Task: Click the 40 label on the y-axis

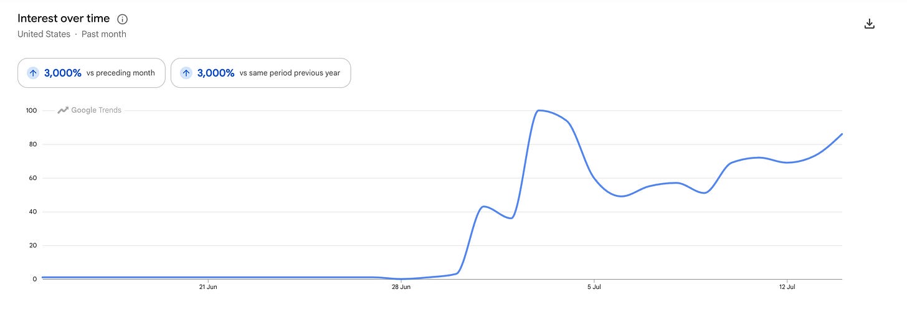Action: [x=33, y=212]
